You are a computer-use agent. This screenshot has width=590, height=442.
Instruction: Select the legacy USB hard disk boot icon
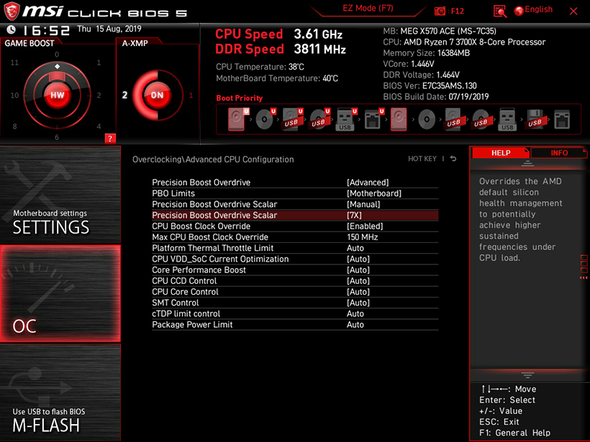click(453, 119)
